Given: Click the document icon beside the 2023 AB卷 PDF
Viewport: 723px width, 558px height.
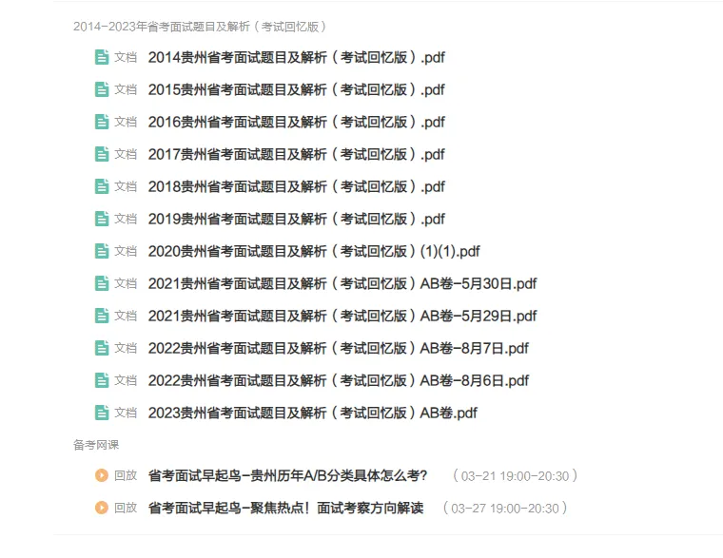Looking at the screenshot, I should pos(102,413).
